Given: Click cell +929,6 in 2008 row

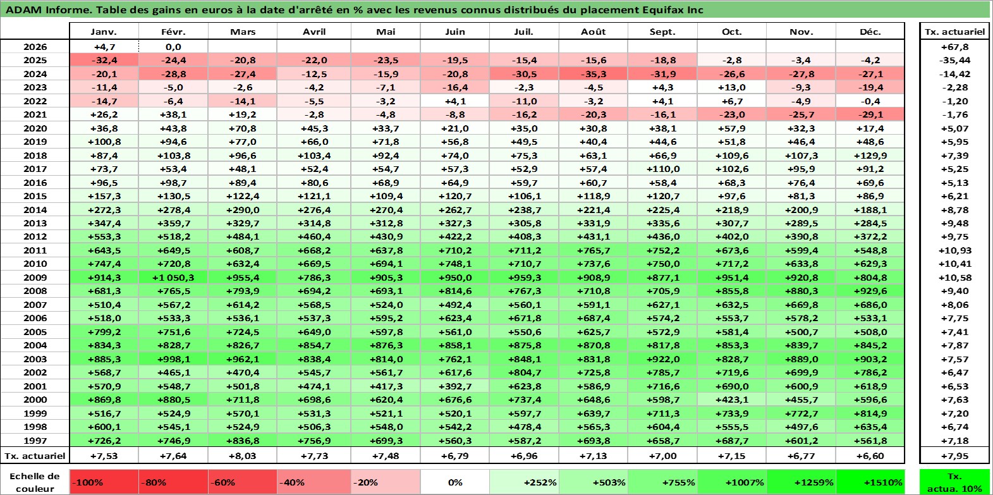Looking at the screenshot, I should (x=870, y=291).
